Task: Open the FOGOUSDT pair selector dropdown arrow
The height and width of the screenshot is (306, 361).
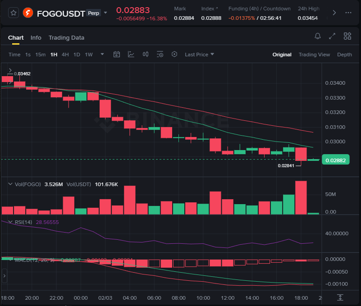Action: coord(105,13)
